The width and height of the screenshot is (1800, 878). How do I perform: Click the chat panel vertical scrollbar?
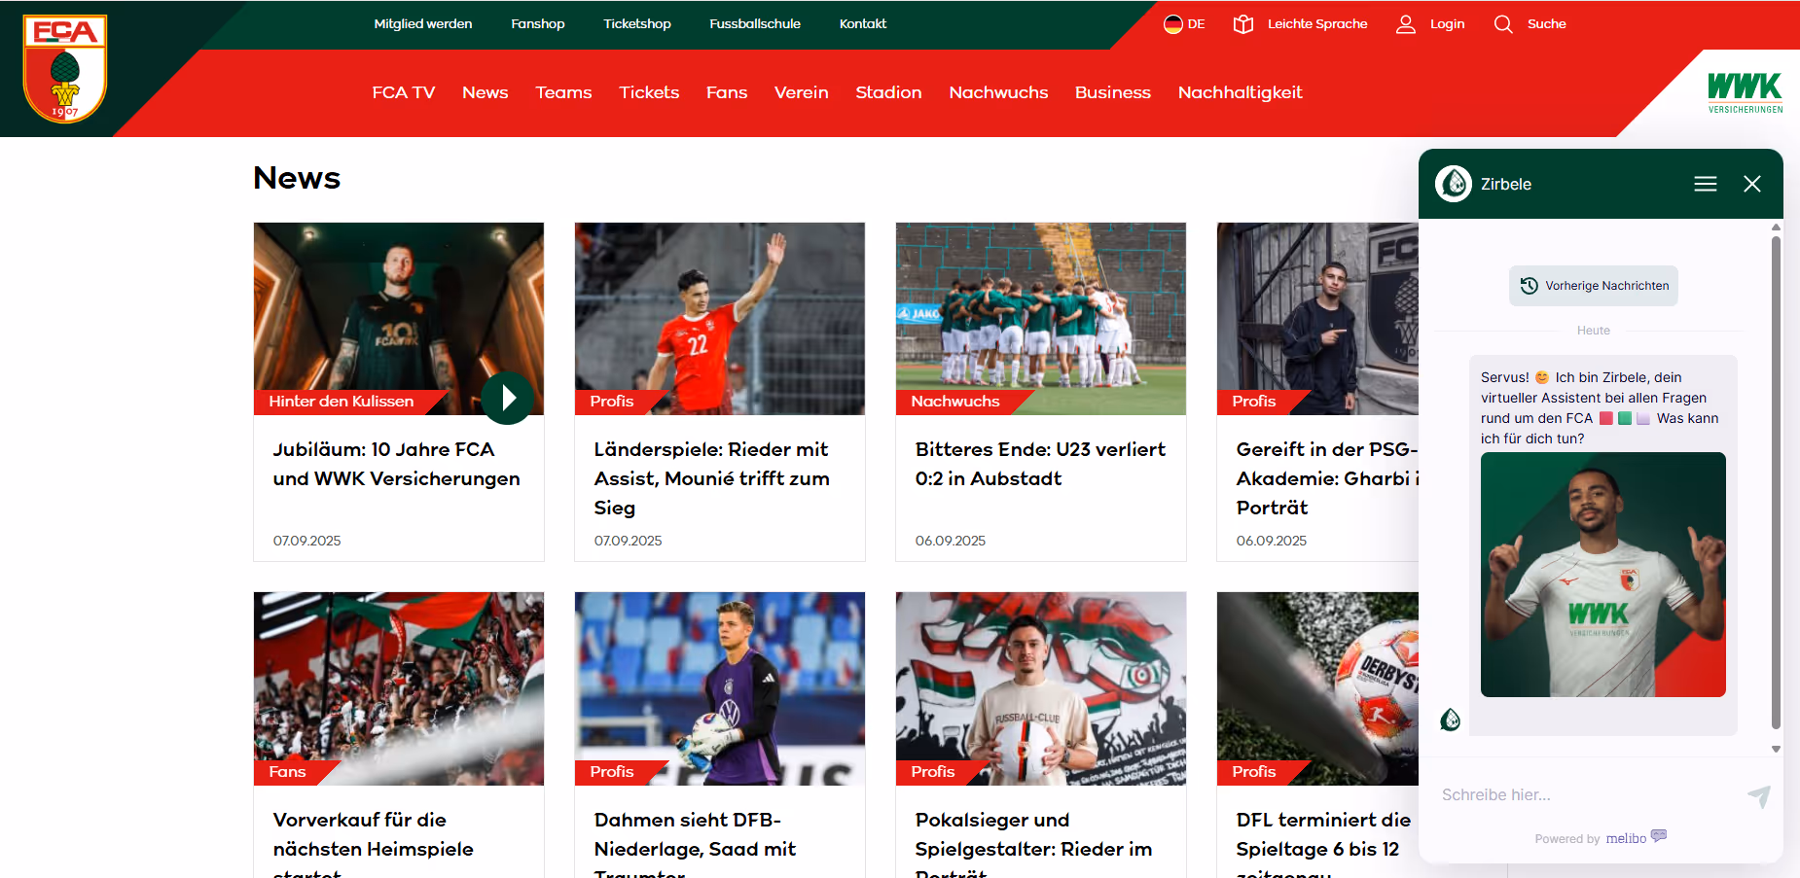1776,481
